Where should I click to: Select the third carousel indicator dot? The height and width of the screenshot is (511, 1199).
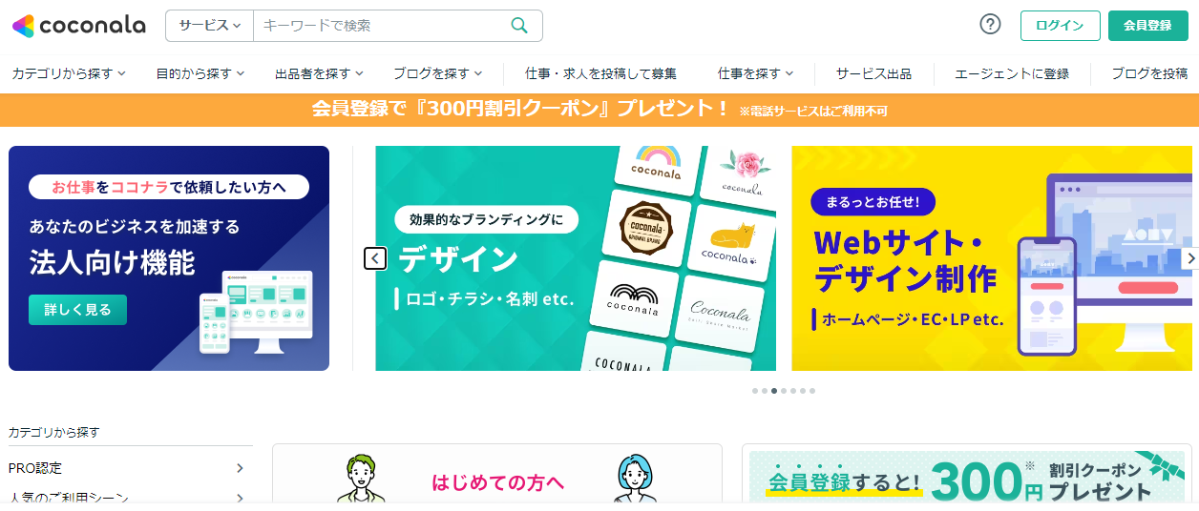tap(774, 391)
